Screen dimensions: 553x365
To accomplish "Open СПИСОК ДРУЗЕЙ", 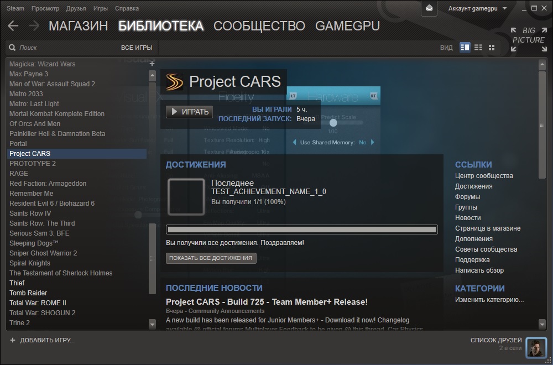I will 496,340.
